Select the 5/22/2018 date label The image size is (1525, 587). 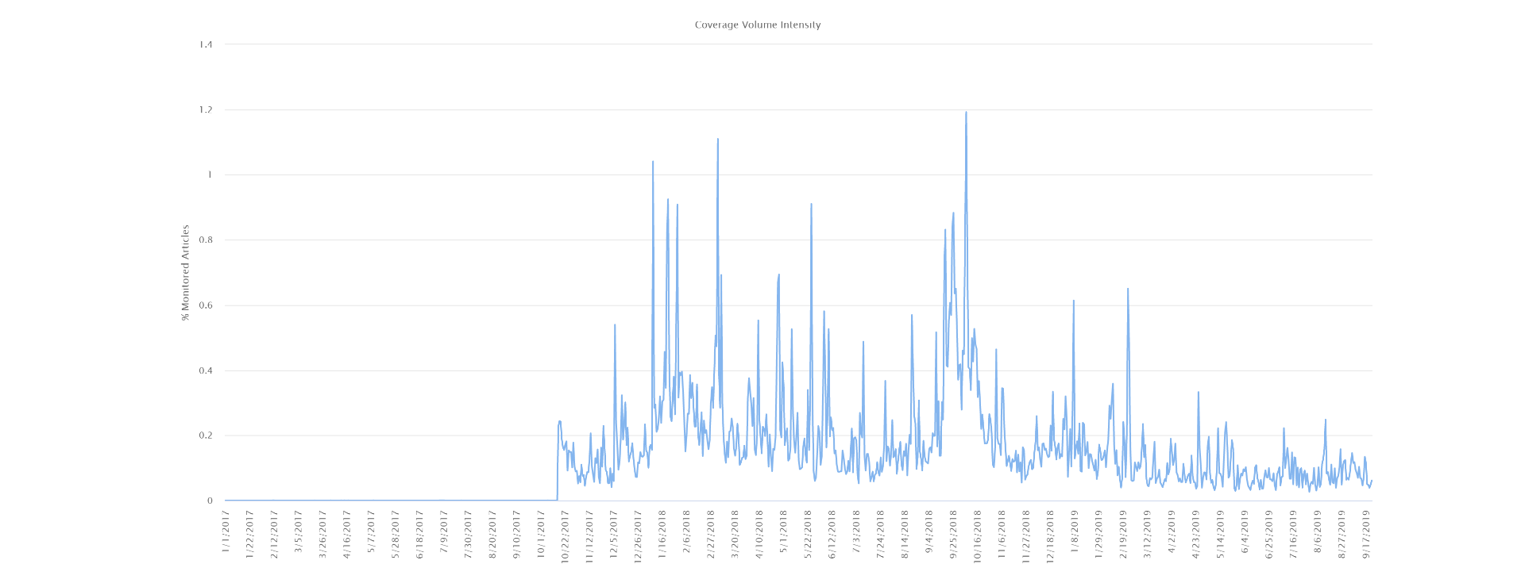click(809, 534)
